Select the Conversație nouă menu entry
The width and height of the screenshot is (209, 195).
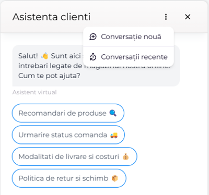[x=129, y=37]
